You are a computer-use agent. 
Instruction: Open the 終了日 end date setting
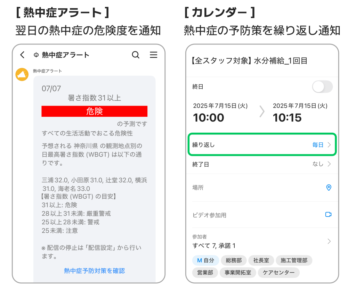(x=262, y=164)
